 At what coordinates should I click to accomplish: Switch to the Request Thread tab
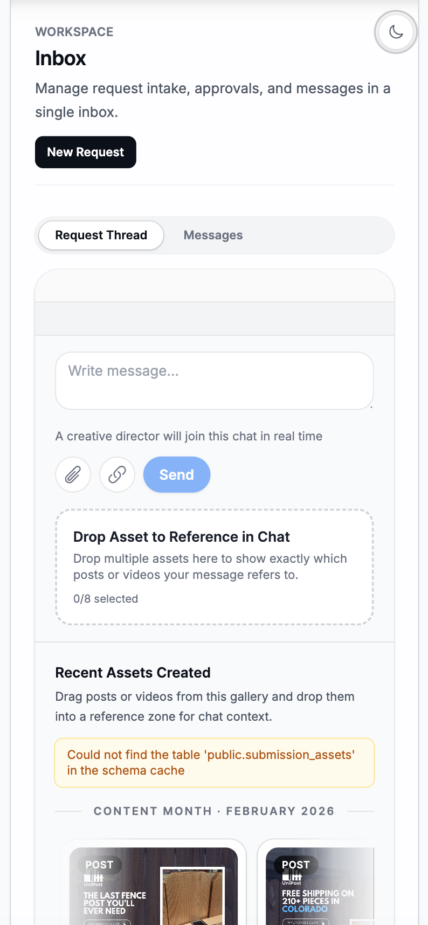pos(101,235)
